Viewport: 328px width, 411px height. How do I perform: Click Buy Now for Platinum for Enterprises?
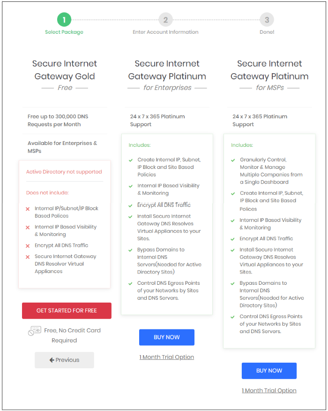(167, 337)
